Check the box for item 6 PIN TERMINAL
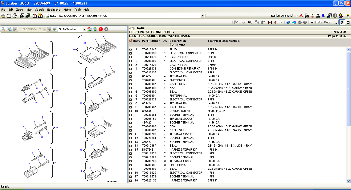The height and width of the screenshot is (190, 351). tap(131, 96)
